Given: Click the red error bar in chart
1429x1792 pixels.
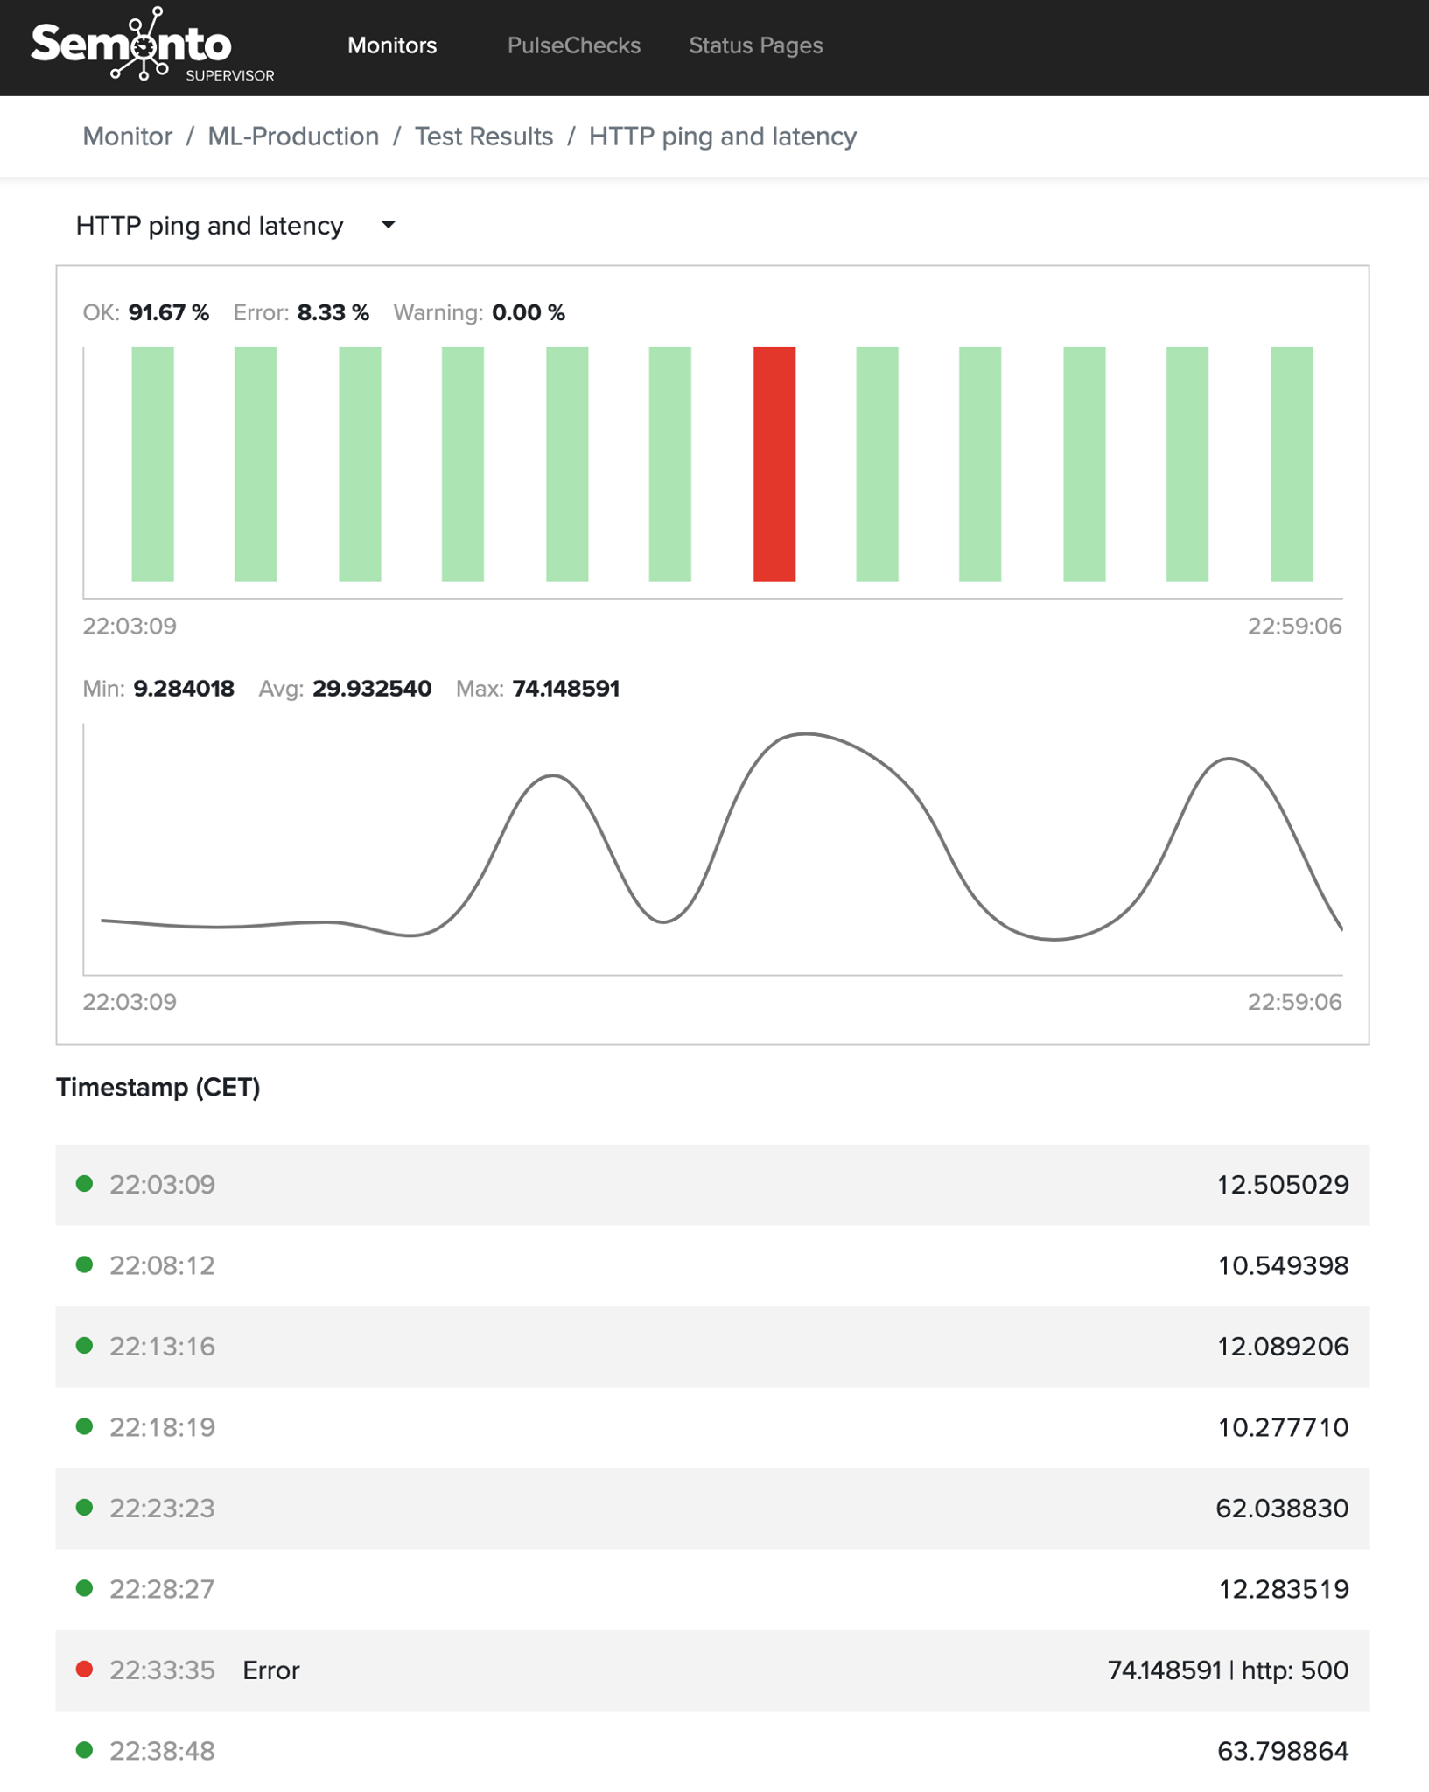Looking at the screenshot, I should click(x=774, y=464).
